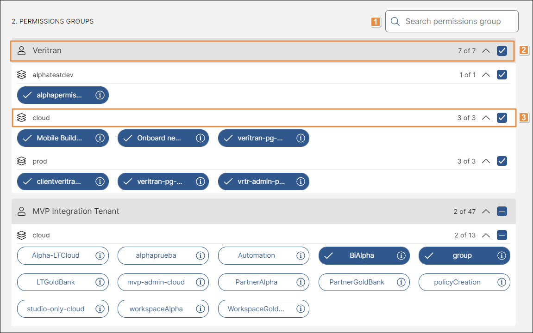Select the mvp-admin-cloud permission group
The width and height of the screenshot is (533, 333).
(x=157, y=282)
